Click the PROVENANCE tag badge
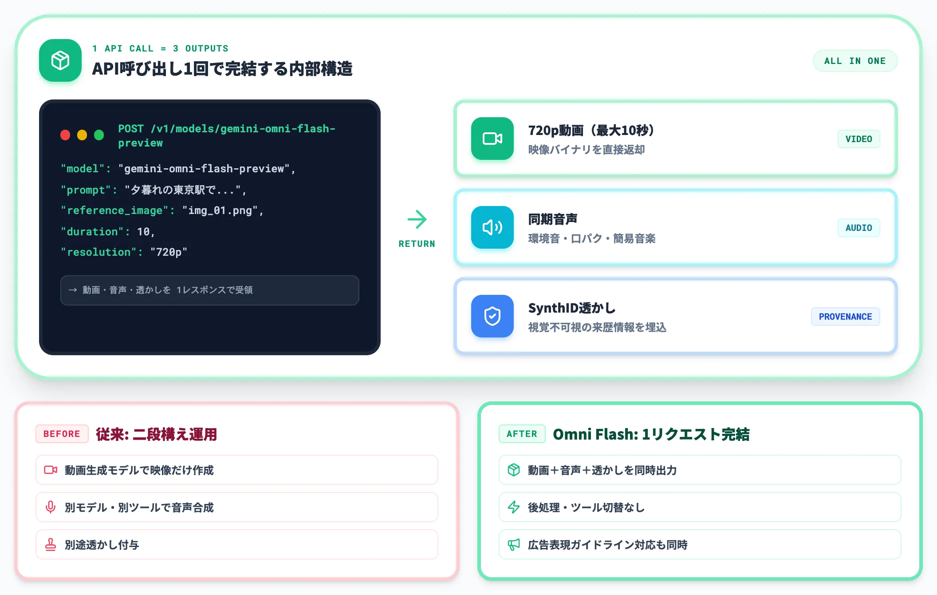 click(846, 317)
